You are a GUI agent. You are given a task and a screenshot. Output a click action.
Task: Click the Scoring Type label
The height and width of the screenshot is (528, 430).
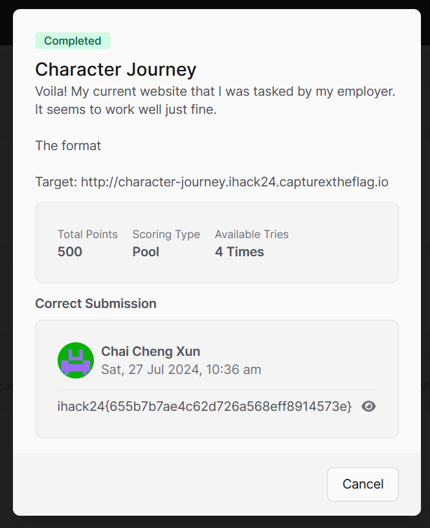pos(166,234)
